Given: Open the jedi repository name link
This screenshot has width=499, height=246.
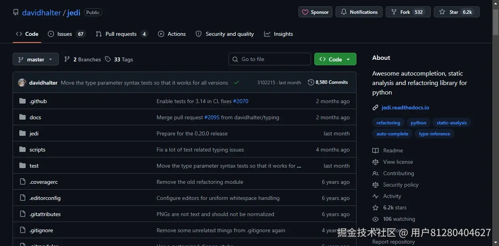Looking at the screenshot, I should click(73, 12).
